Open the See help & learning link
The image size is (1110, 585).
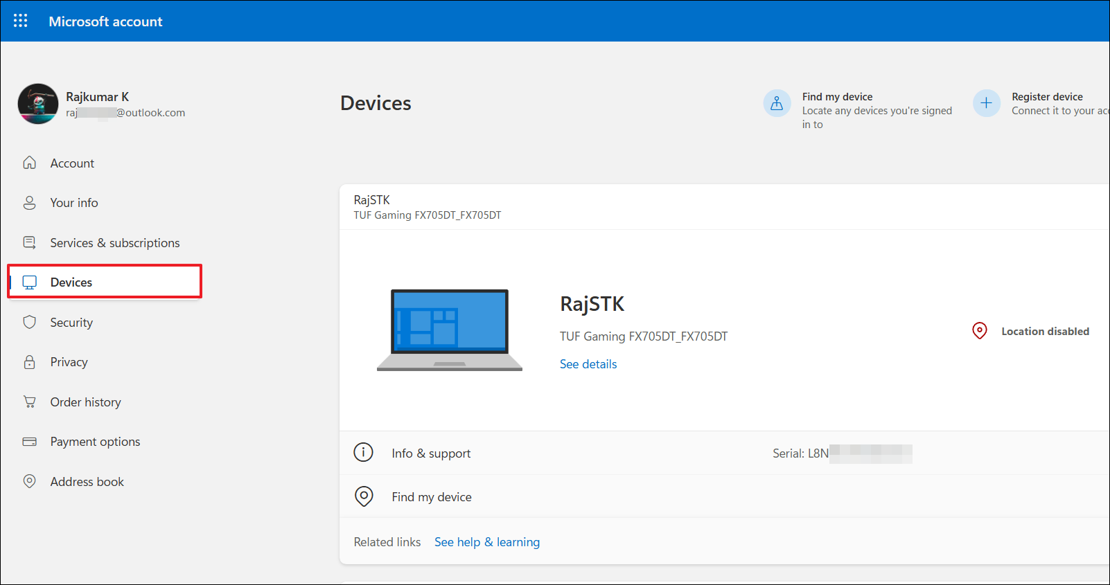(486, 542)
